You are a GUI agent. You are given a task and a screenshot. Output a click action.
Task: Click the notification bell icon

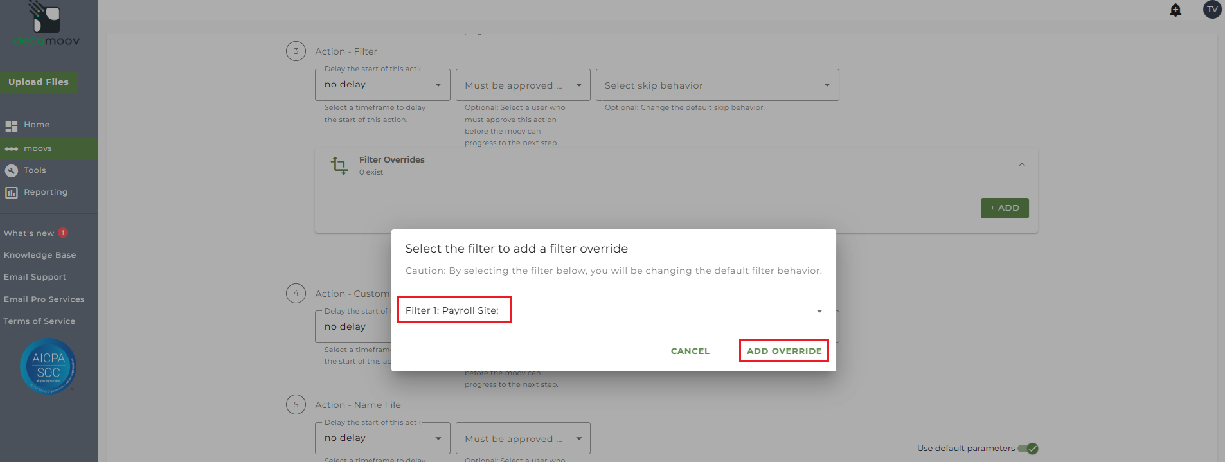[x=1176, y=10]
